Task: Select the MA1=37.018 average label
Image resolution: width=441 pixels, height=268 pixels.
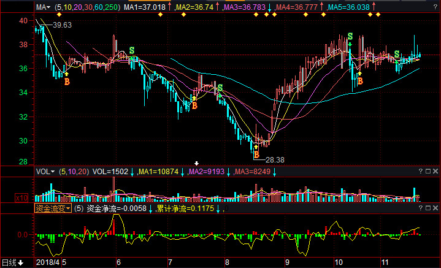Action: [145, 7]
